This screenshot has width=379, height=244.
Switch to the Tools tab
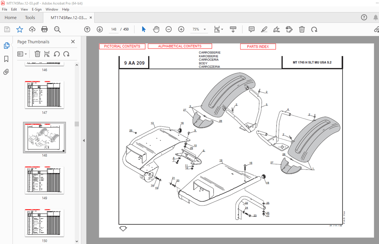click(30, 17)
